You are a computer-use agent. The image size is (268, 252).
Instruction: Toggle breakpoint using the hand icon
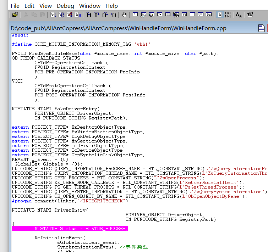coord(124,15)
